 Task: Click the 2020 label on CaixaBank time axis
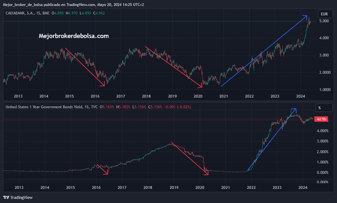[x=198, y=96]
